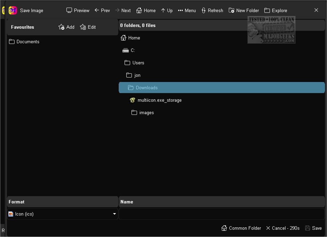Click the New Folder label

[247, 10]
